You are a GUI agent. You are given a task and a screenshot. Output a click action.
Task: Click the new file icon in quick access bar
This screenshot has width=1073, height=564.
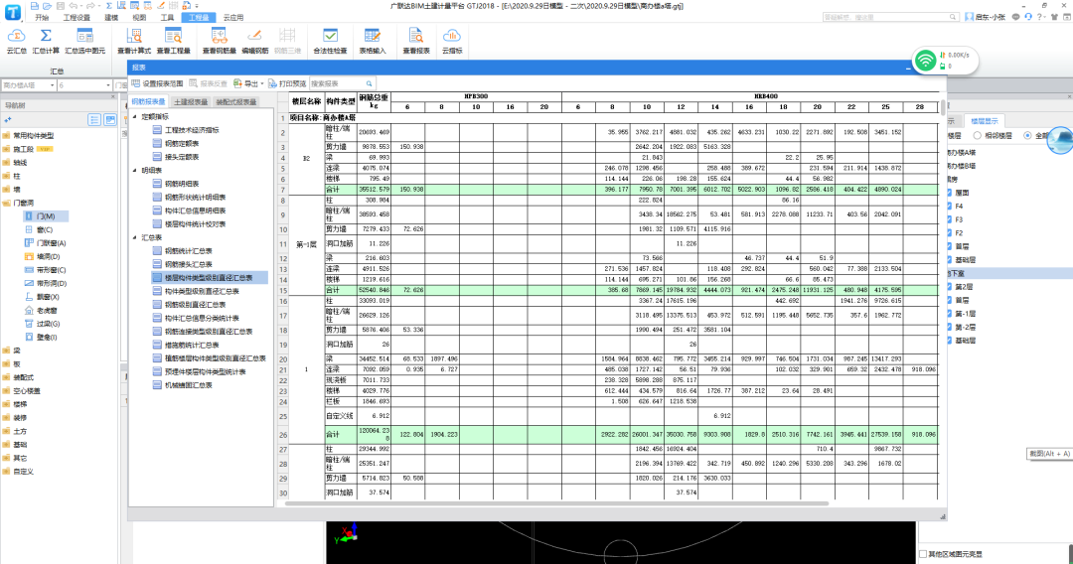34,6
